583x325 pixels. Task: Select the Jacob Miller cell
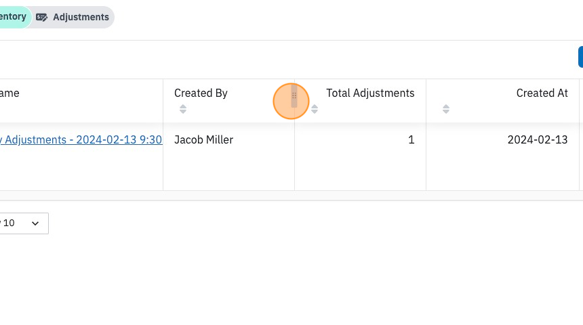coord(204,139)
